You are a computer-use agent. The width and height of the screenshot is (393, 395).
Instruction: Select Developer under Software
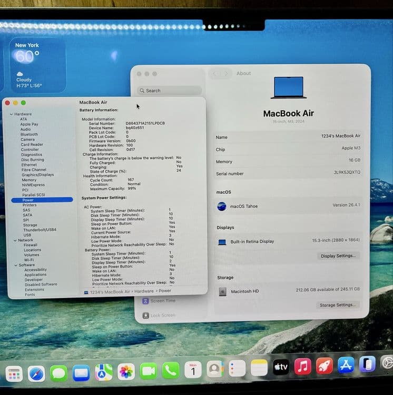click(34, 280)
